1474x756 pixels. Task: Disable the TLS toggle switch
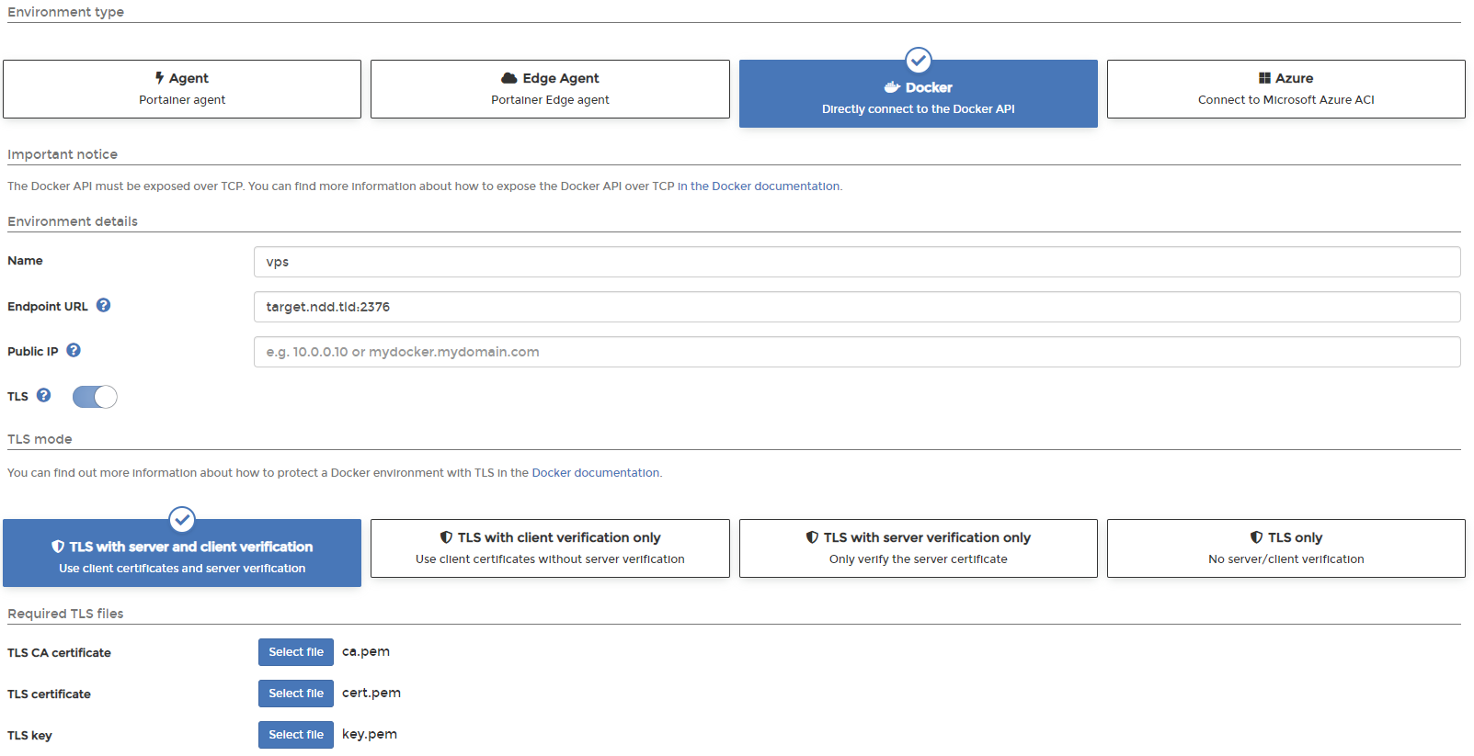point(95,397)
